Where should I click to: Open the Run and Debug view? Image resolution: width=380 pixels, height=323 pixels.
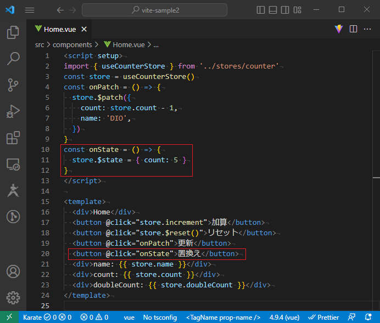coord(13,111)
